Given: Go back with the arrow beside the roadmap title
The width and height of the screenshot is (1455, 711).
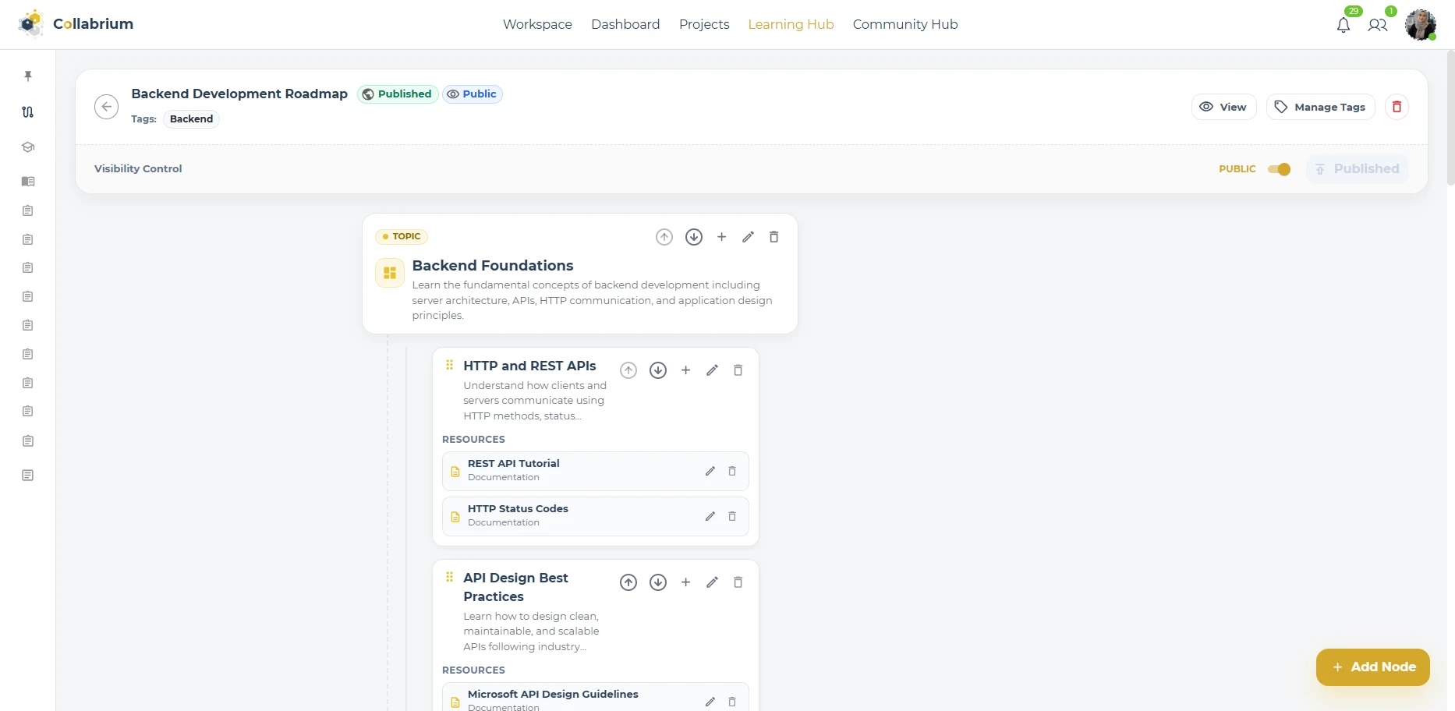Looking at the screenshot, I should click(106, 107).
